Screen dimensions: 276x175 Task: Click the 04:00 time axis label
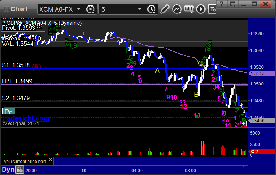pos(137,171)
